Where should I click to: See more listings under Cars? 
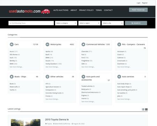(16, 67)
